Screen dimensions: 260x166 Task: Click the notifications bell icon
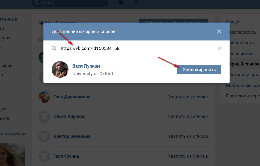click(120, 2)
